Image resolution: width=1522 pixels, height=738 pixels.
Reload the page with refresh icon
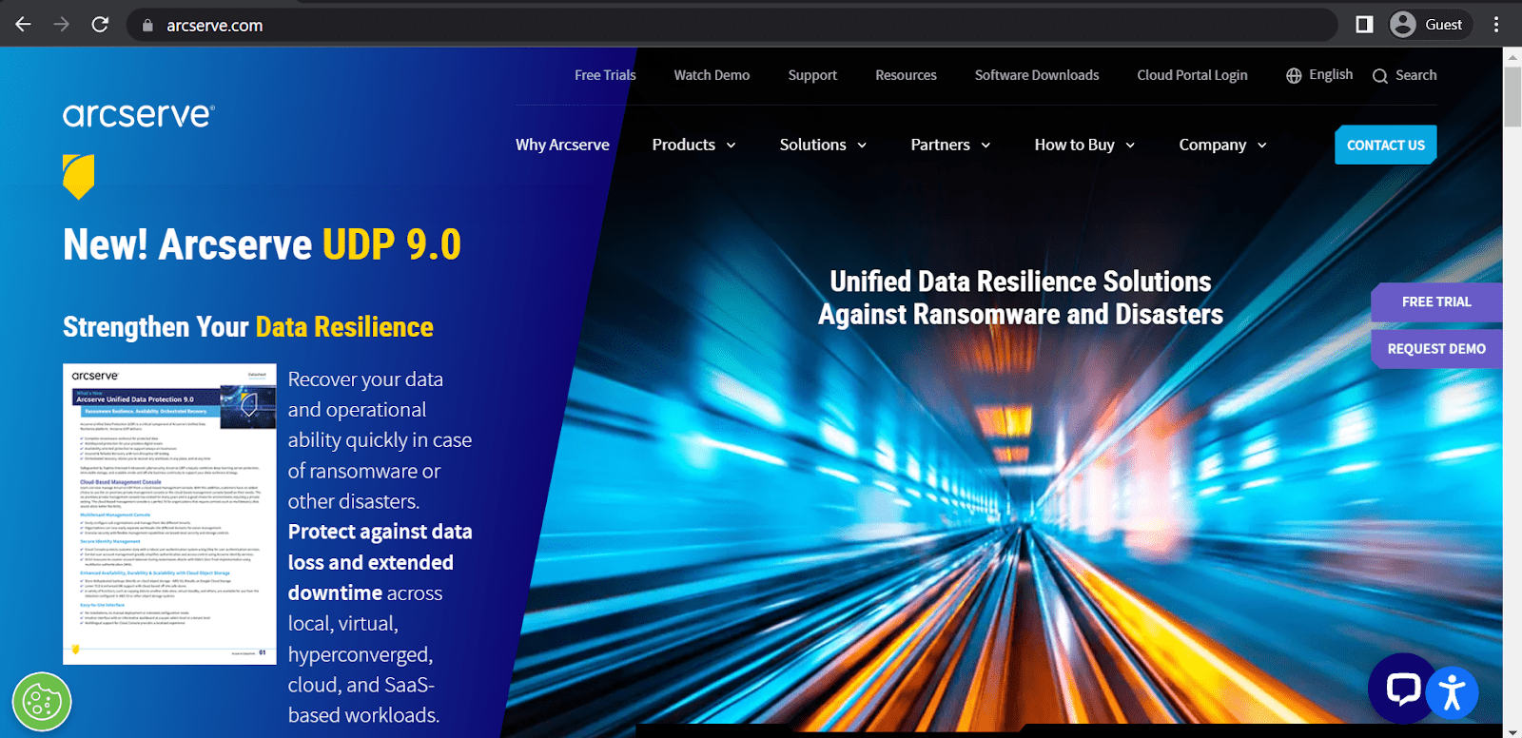[x=100, y=25]
